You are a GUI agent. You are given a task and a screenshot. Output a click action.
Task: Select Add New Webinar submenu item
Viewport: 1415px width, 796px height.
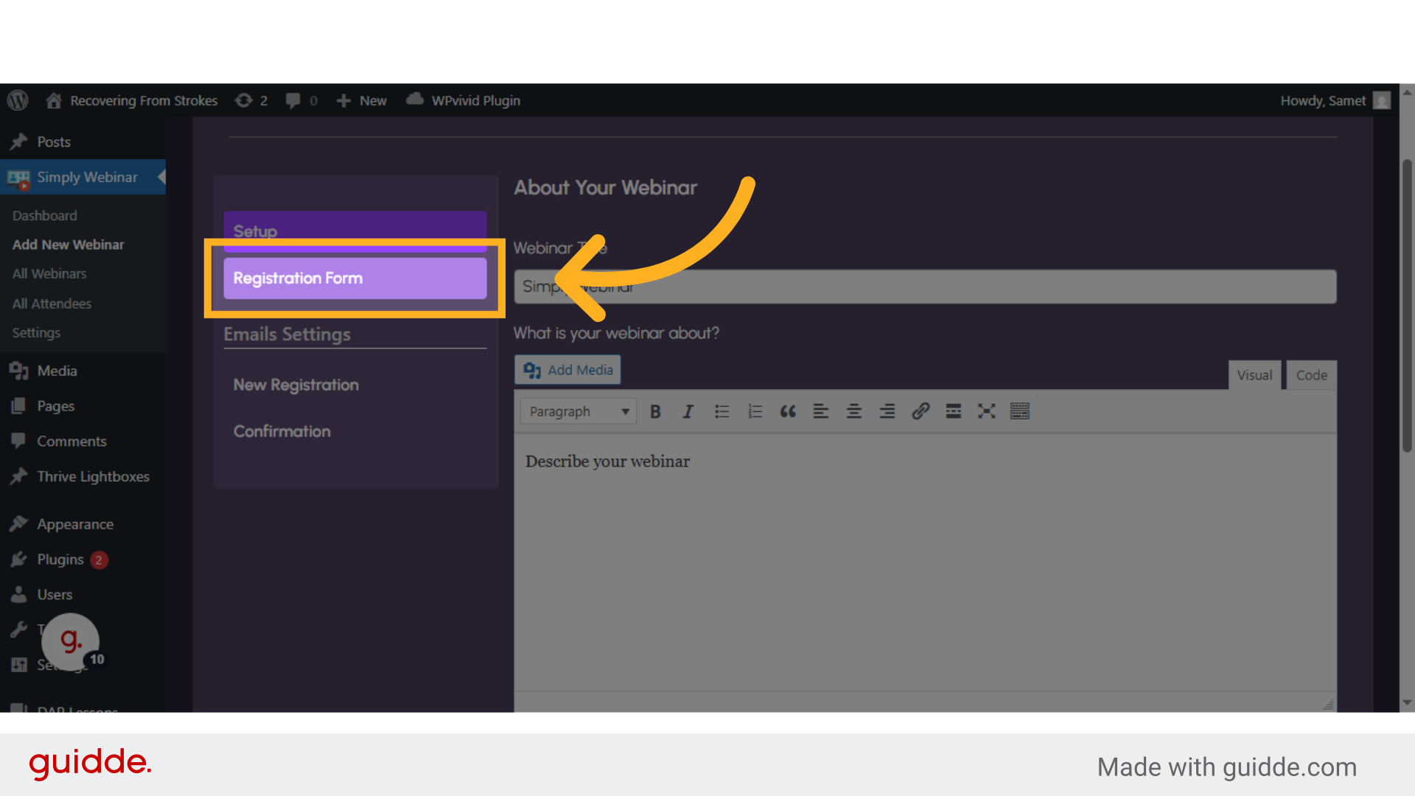click(68, 245)
